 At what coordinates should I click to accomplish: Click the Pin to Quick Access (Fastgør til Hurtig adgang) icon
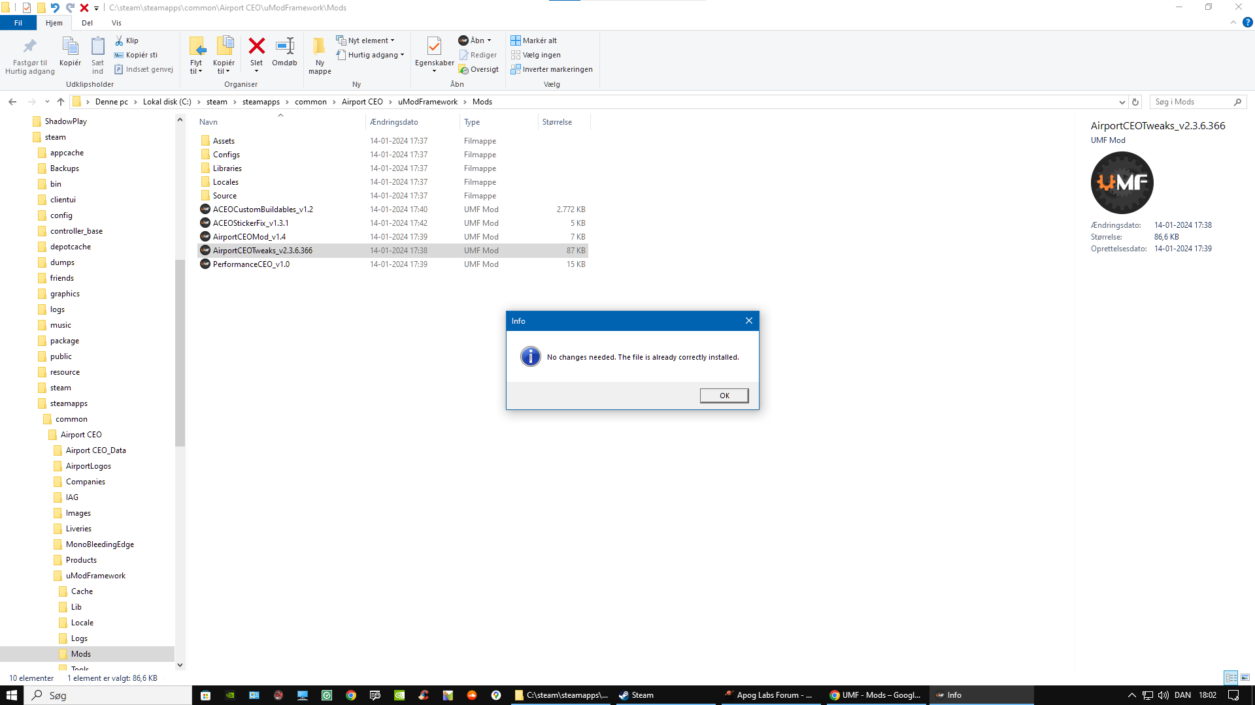click(30, 46)
